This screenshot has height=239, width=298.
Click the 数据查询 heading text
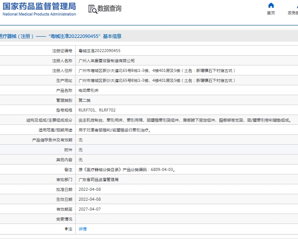tap(109, 8)
